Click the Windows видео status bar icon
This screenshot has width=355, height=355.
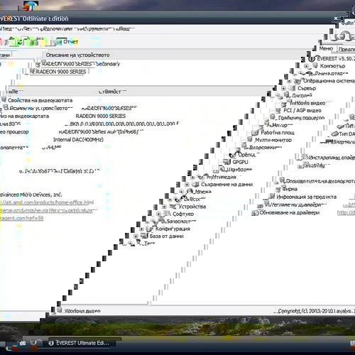point(60,310)
